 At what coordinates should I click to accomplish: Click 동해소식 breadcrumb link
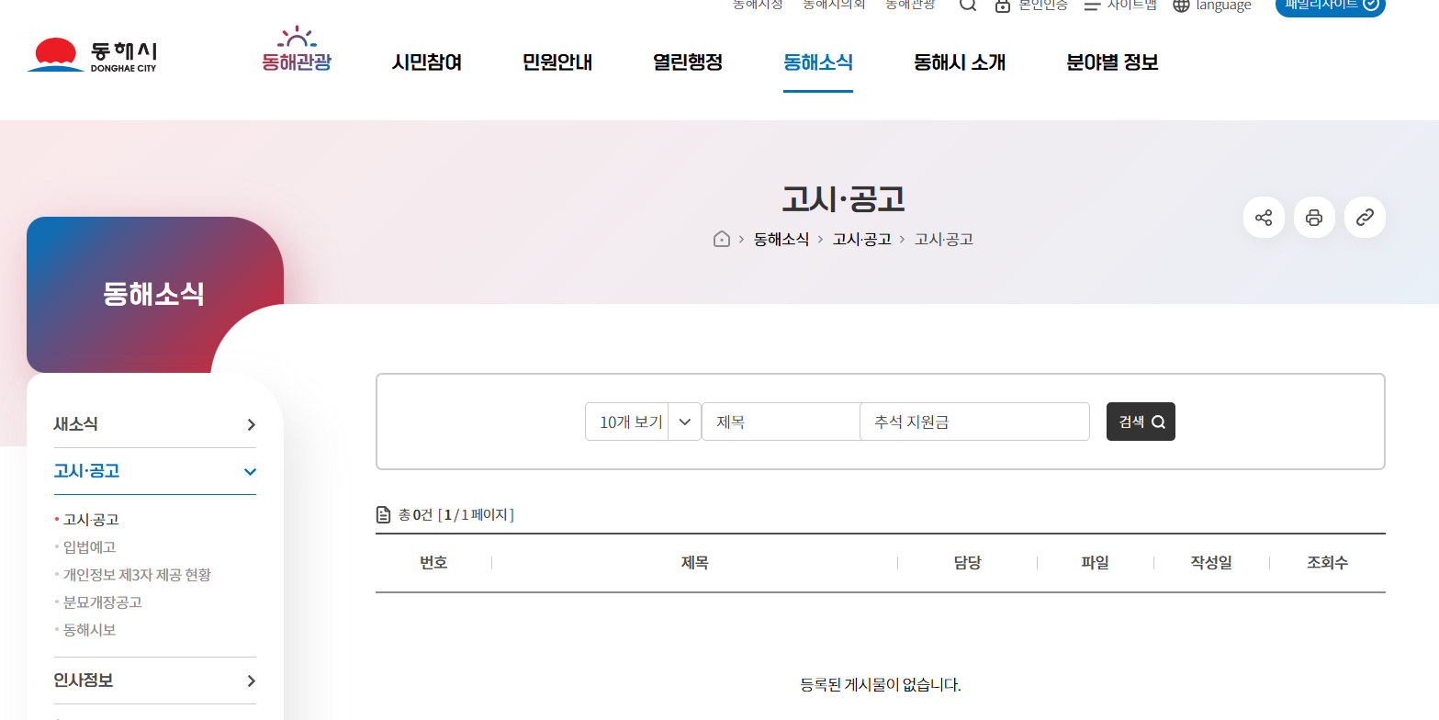(781, 239)
